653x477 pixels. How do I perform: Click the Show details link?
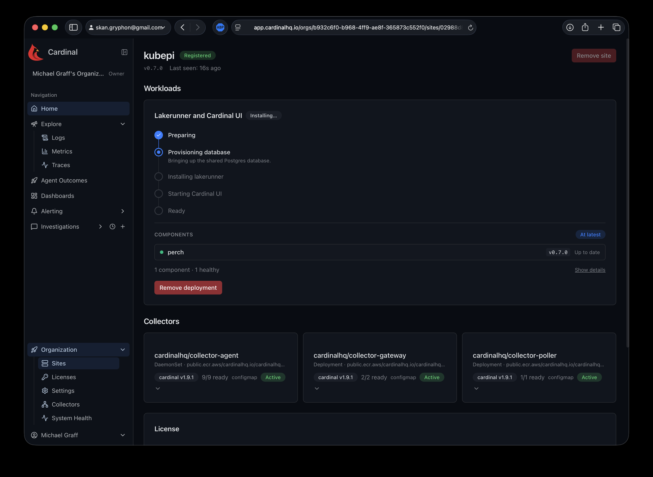[590, 270]
